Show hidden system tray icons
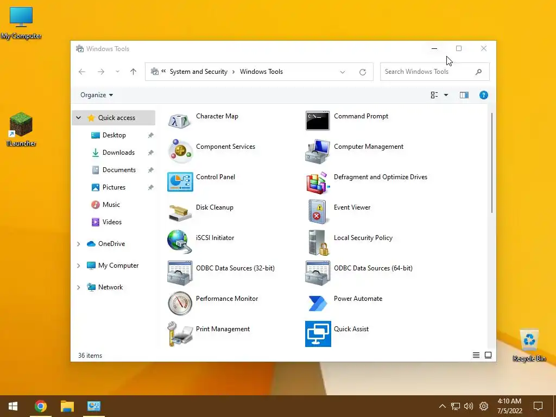The image size is (556, 417). pyautogui.click(x=442, y=406)
